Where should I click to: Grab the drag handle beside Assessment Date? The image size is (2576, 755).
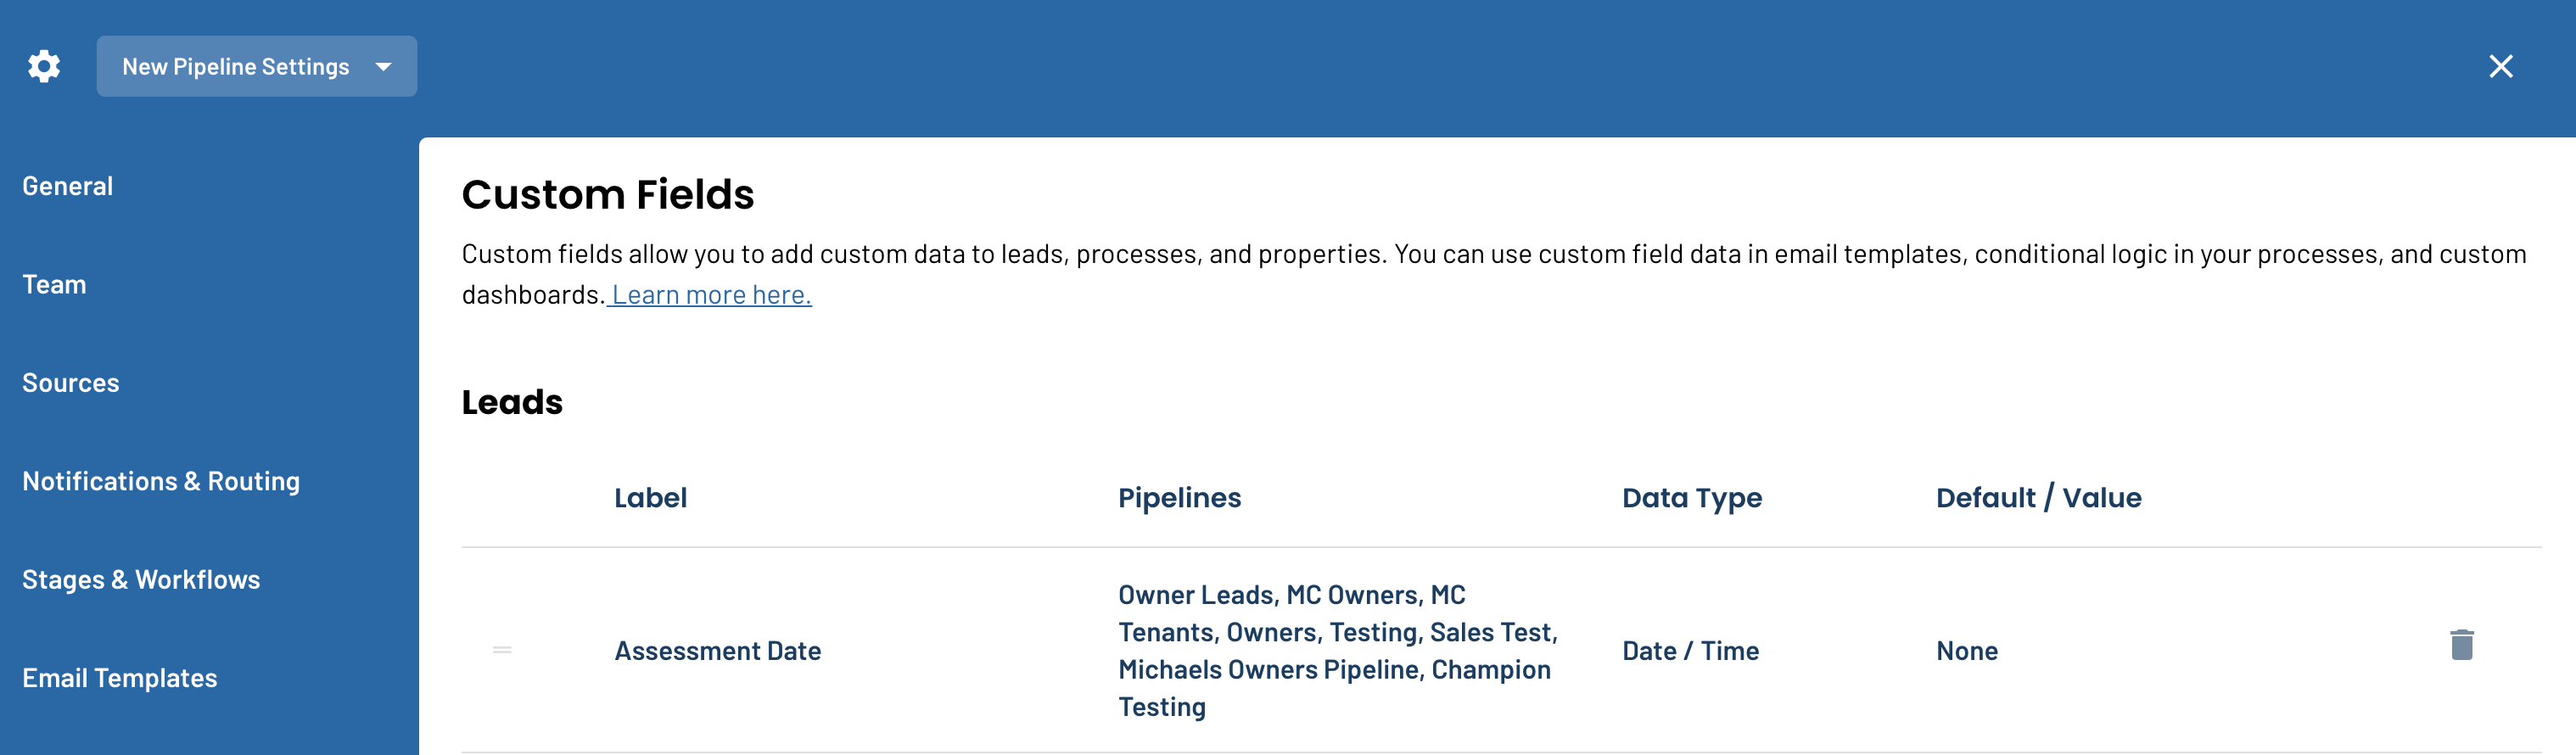click(x=502, y=650)
